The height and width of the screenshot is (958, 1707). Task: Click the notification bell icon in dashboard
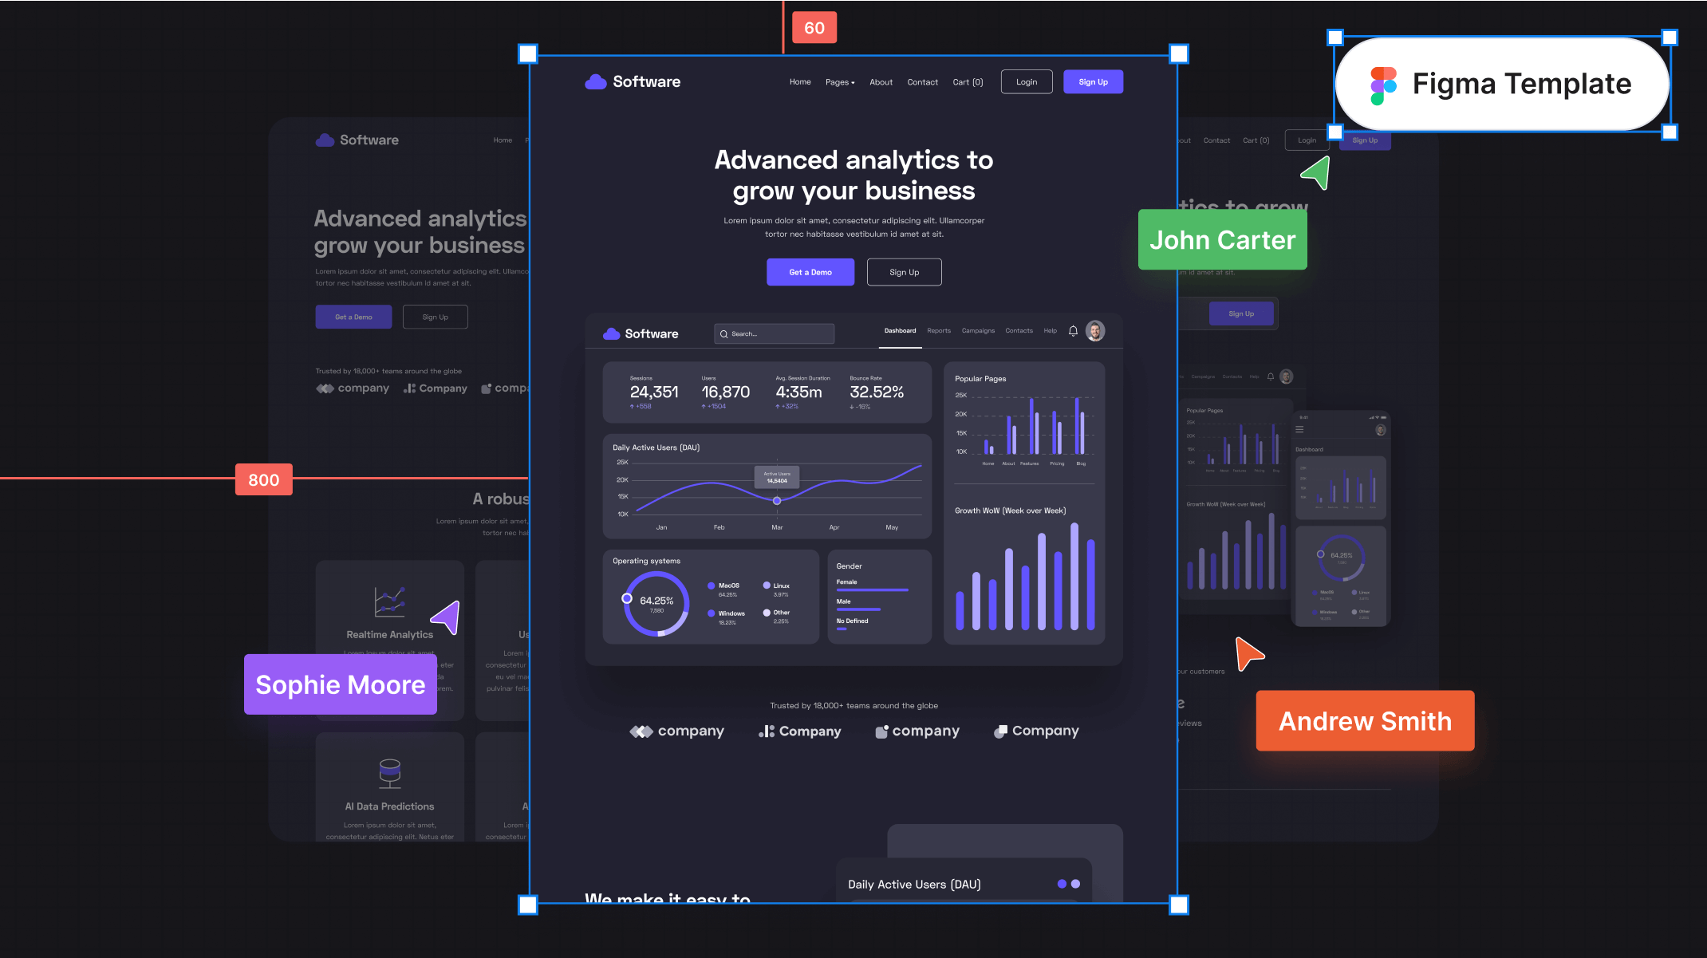1074,333
